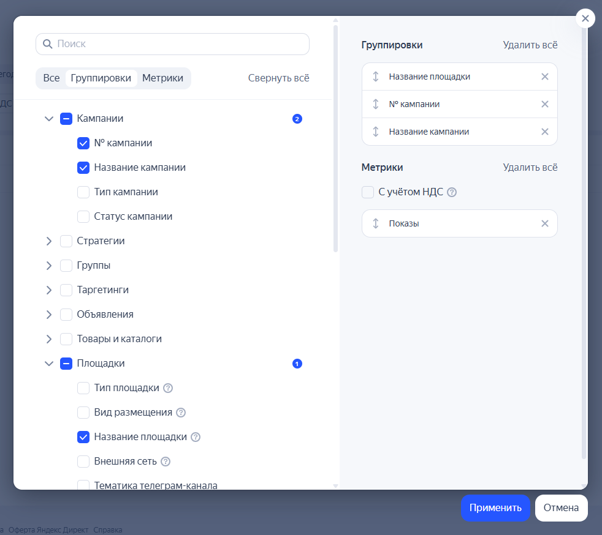Viewport: 602px width, 535px height.
Task: Check the Тип кампании checkbox
Action: click(83, 192)
